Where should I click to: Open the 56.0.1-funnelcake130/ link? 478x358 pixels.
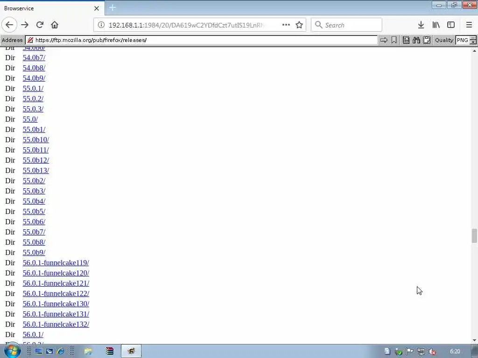[x=56, y=303]
